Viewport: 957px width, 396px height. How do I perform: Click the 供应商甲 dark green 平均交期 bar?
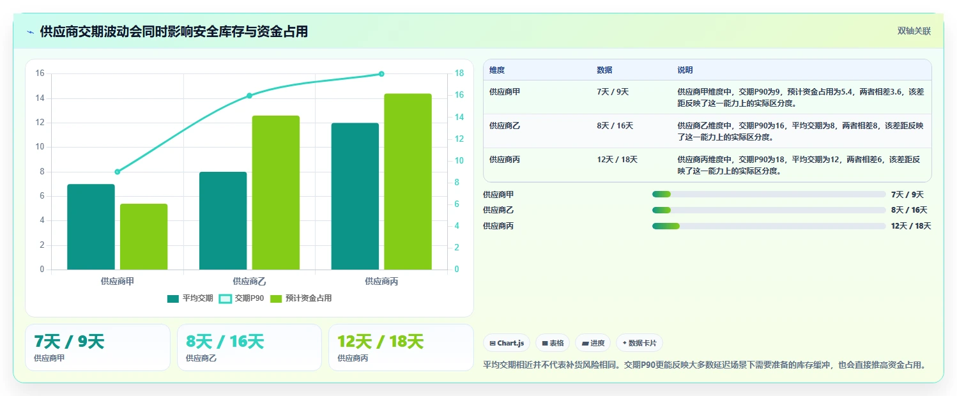point(91,227)
